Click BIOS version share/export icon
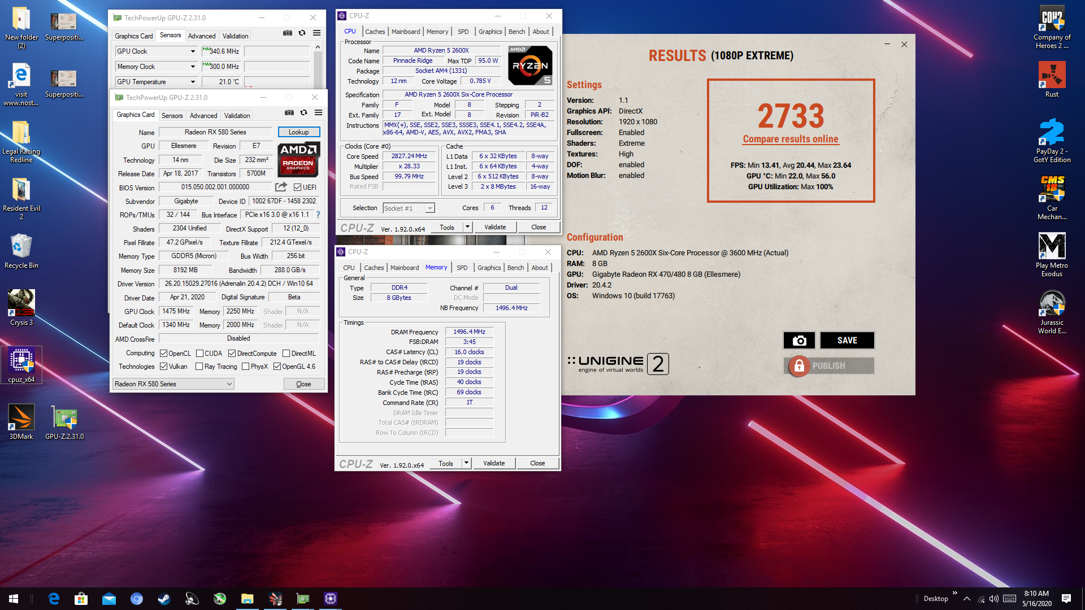Viewport: 1085px width, 610px height. (x=281, y=187)
